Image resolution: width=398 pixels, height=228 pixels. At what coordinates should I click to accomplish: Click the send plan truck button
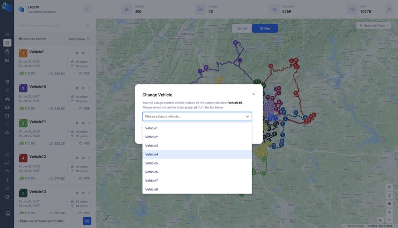(x=87, y=221)
